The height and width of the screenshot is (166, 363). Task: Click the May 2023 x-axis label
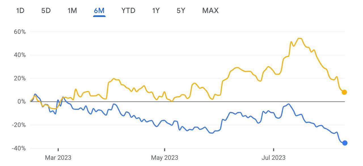pyautogui.click(x=165, y=157)
